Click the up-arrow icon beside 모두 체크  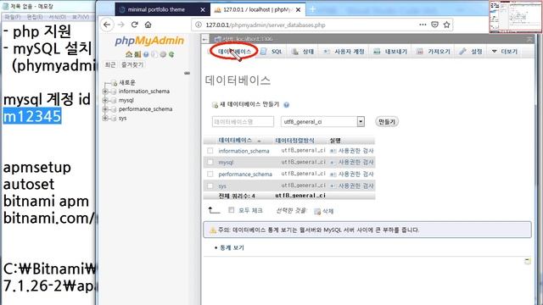click(x=214, y=210)
